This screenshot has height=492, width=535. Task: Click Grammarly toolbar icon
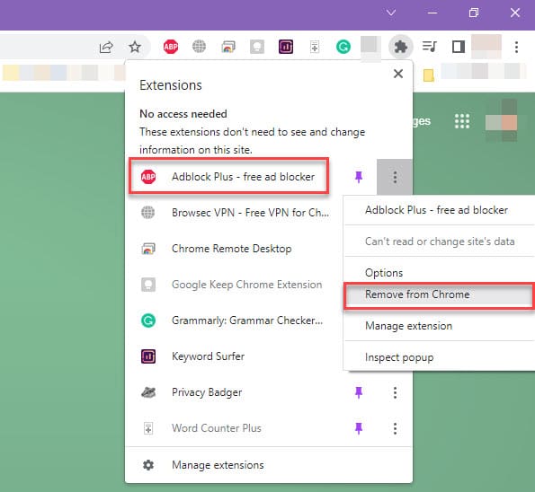[343, 47]
